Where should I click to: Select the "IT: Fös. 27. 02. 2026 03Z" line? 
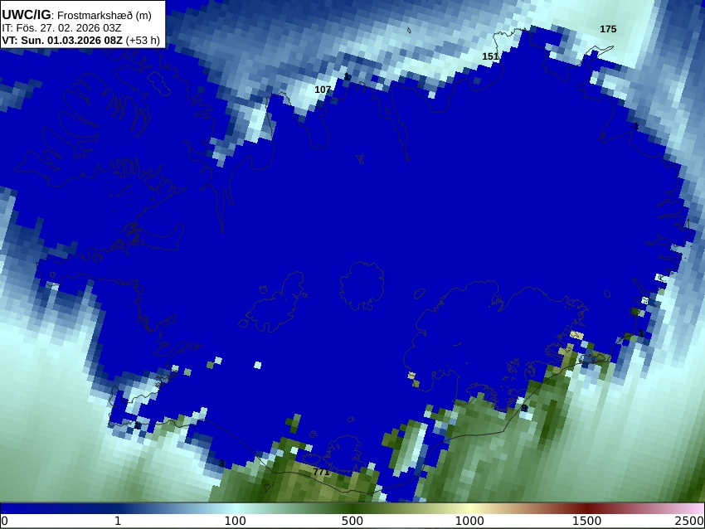click(x=61, y=28)
